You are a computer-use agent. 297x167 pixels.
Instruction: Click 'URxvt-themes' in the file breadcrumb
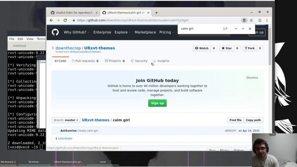[96, 120]
